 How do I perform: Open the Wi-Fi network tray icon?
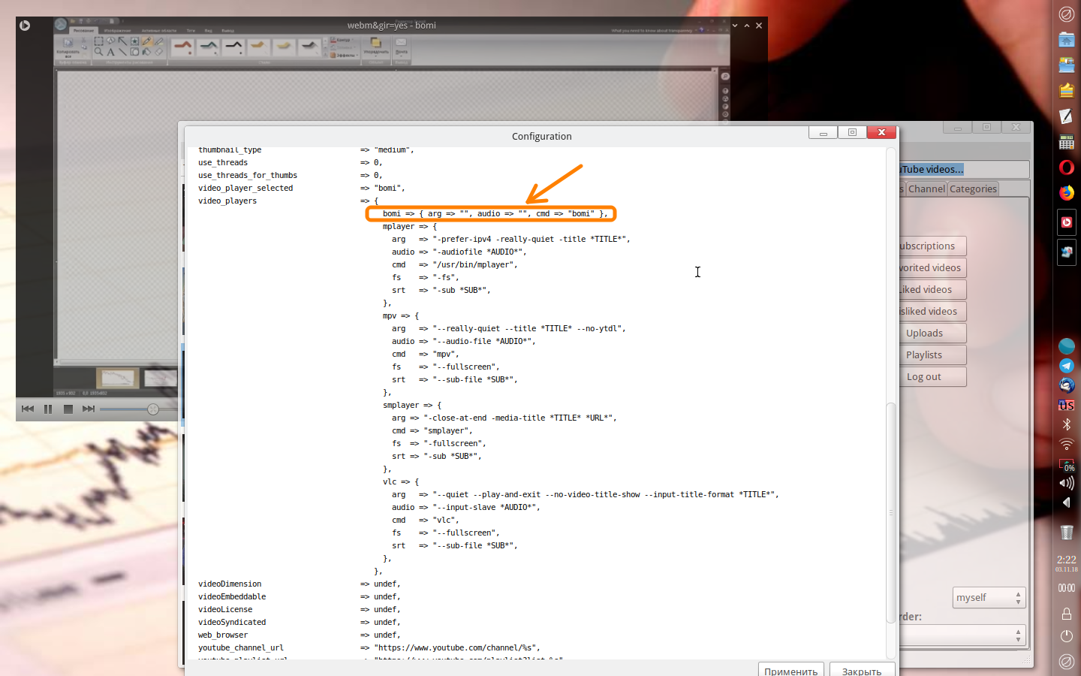coord(1067,444)
